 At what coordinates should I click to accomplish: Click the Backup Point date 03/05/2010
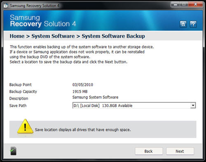(x=83, y=85)
